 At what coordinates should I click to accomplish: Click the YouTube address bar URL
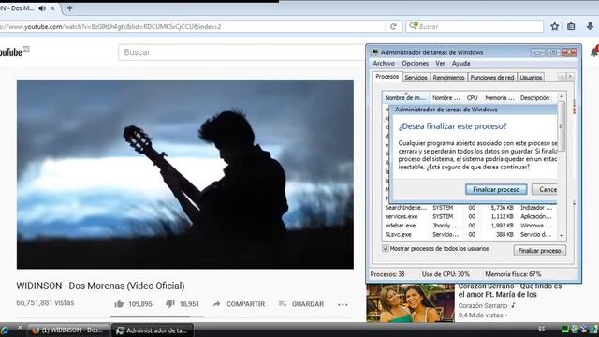tap(110, 27)
